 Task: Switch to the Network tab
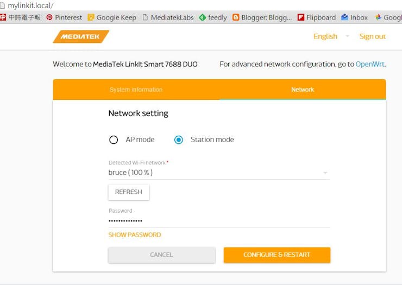(303, 90)
